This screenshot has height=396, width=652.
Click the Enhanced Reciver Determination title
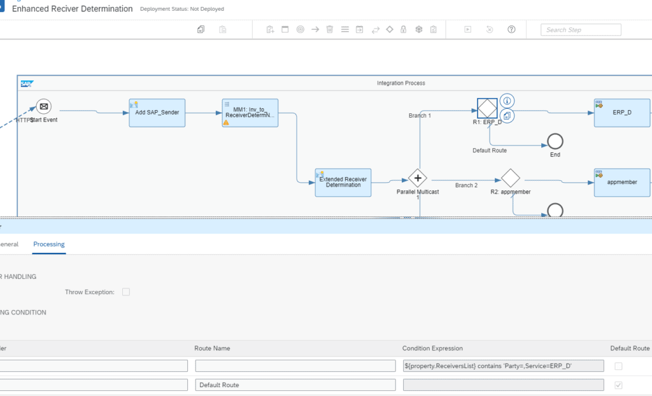point(73,9)
